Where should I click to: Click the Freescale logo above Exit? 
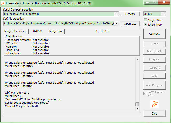coord(154,104)
